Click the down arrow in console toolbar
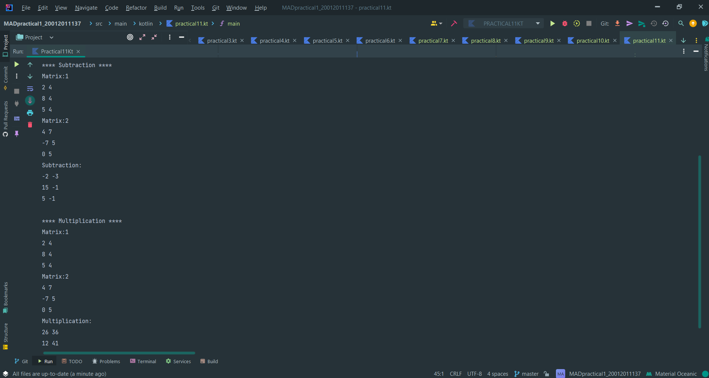The width and height of the screenshot is (709, 378). [x=30, y=76]
